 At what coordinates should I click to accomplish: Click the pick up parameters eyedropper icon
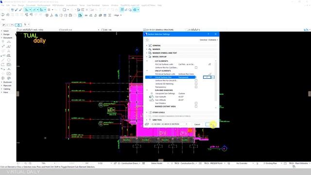(17, 10)
